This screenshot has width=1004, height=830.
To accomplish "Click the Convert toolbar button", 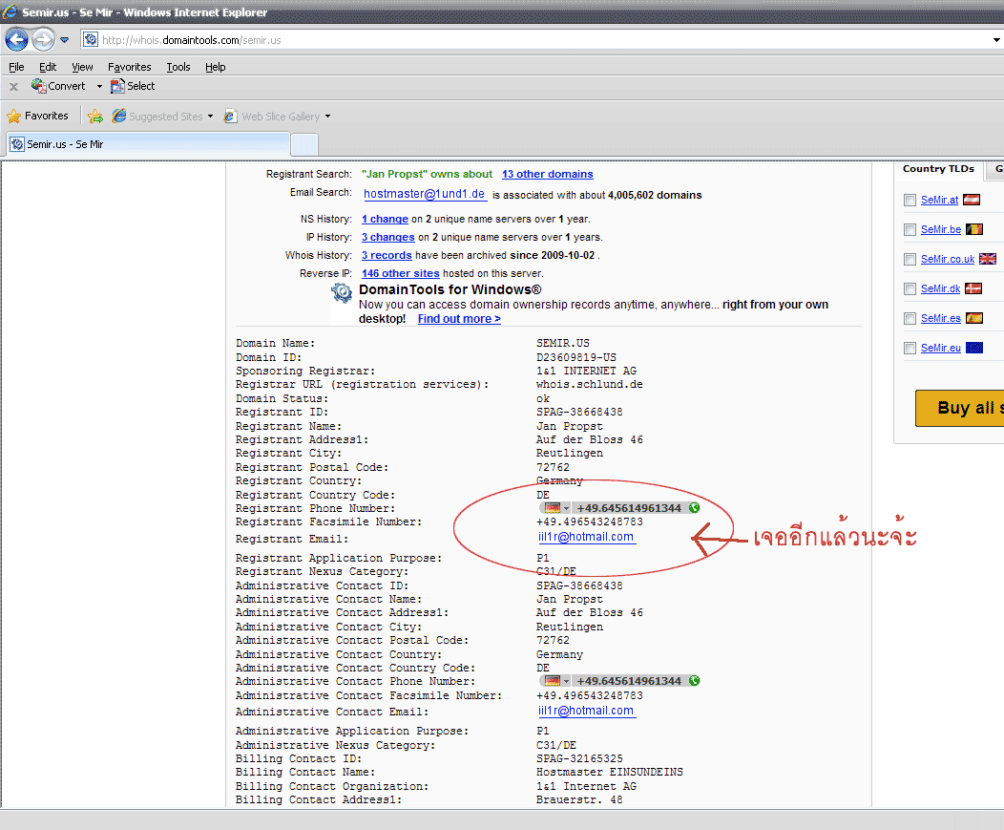I will coord(58,86).
